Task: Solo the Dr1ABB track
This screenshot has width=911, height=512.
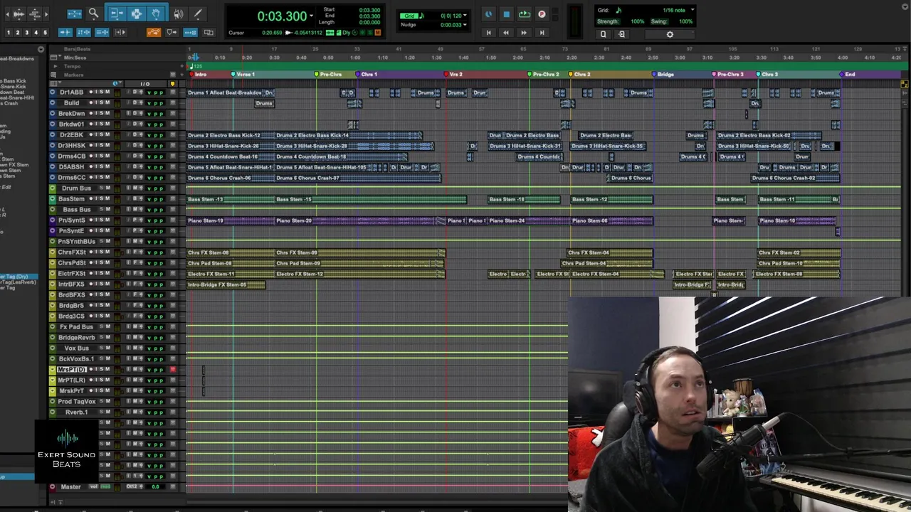Action: 102,92
